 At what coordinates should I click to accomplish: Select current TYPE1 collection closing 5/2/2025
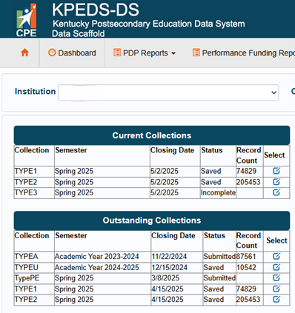(x=276, y=171)
